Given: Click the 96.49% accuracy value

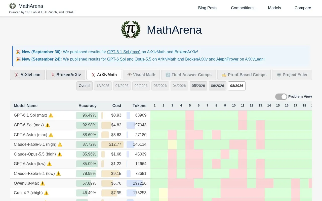Looking at the screenshot, I should [x=89, y=115].
